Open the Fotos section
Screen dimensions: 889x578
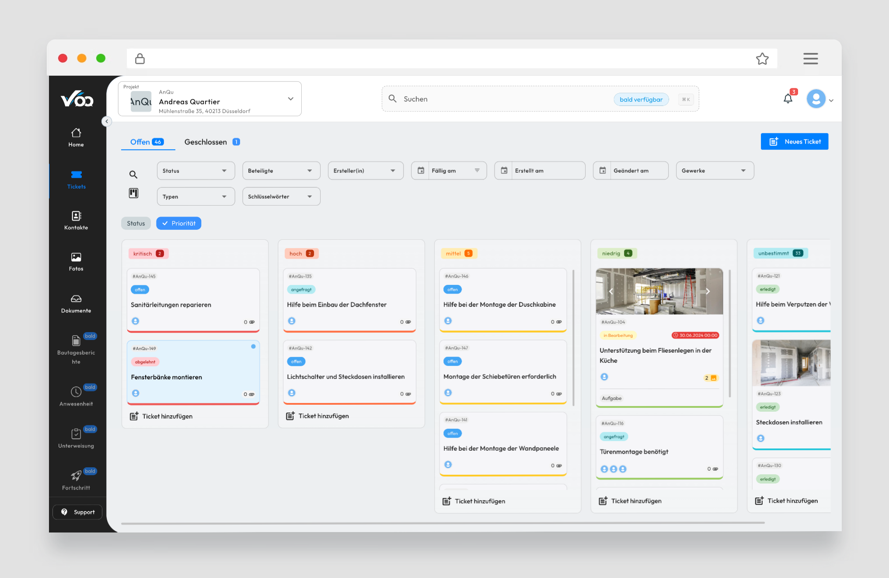coord(76,261)
